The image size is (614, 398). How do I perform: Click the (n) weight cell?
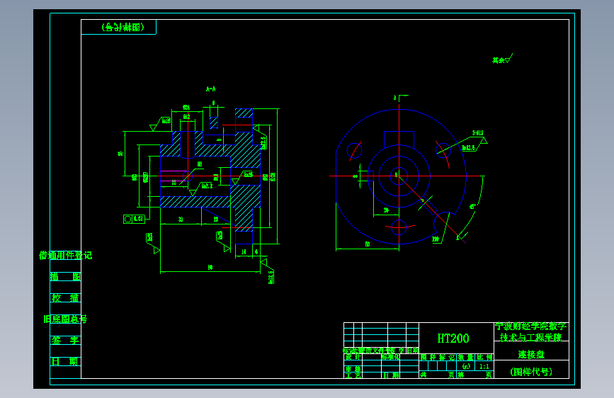pos(466,367)
